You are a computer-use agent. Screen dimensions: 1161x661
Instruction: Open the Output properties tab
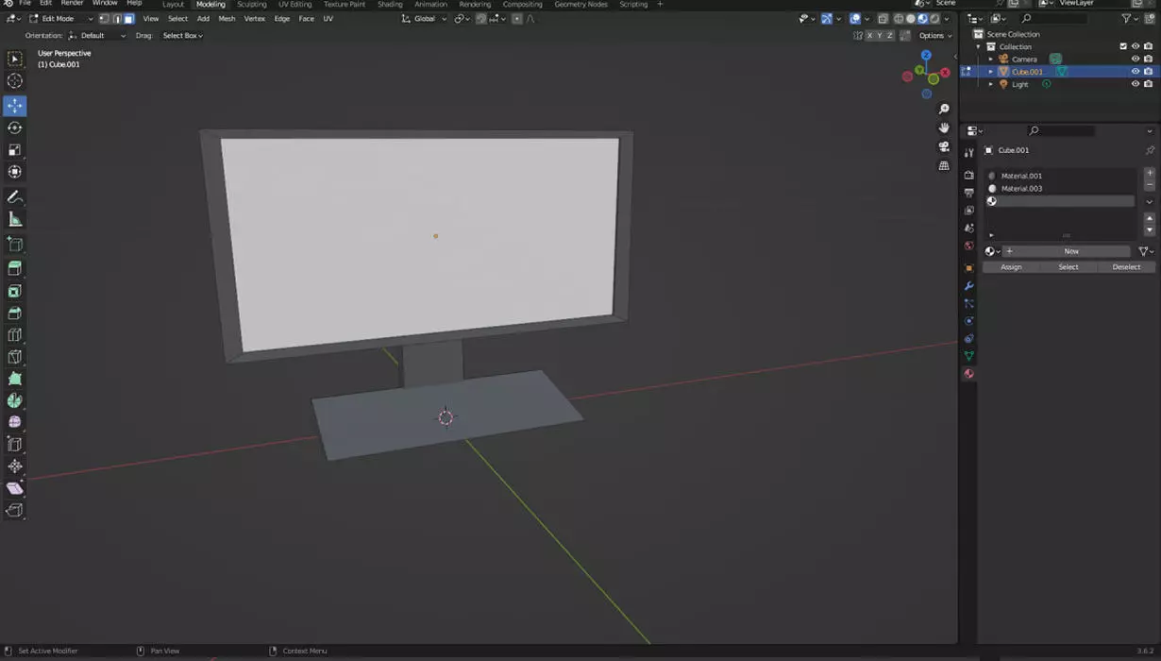click(968, 193)
